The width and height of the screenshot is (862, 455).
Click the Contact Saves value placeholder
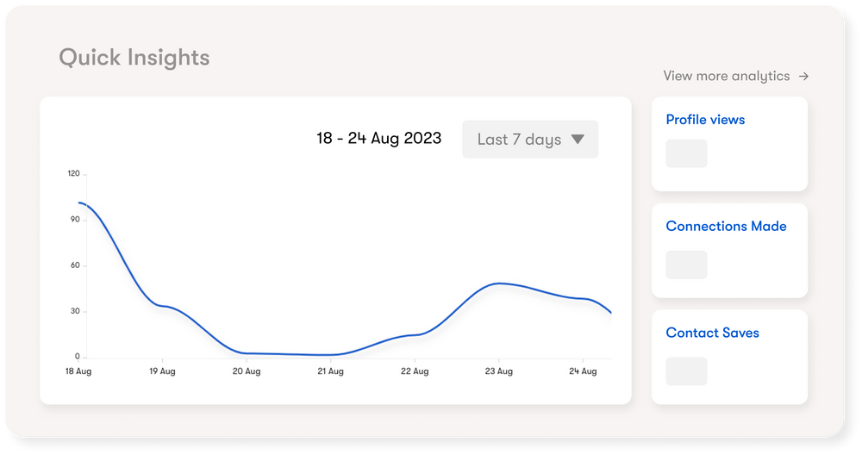(x=686, y=371)
